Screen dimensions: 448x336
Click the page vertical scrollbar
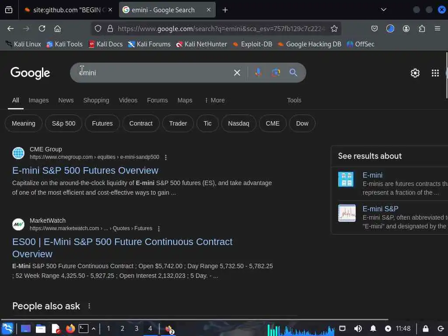[447, 75]
